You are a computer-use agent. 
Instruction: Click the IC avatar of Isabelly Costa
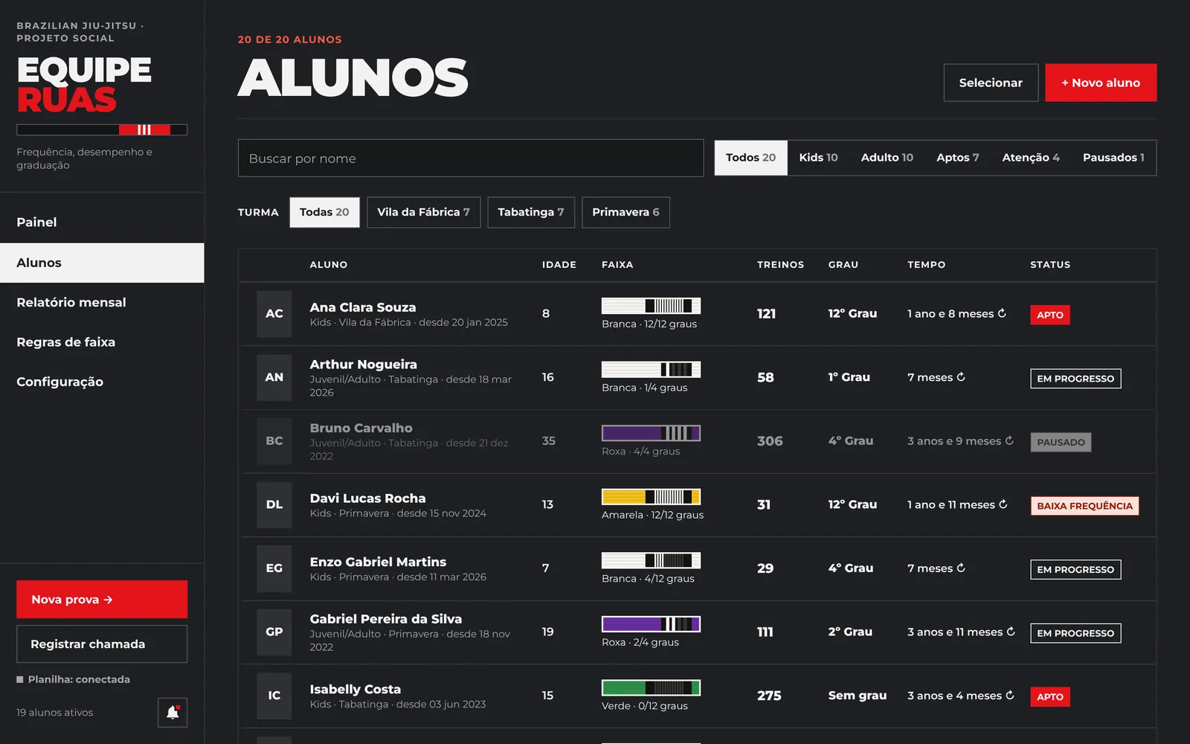pos(274,696)
